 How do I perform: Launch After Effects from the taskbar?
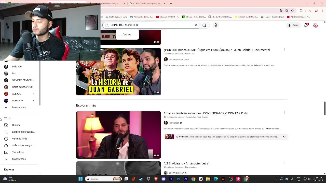tap(186, 179)
